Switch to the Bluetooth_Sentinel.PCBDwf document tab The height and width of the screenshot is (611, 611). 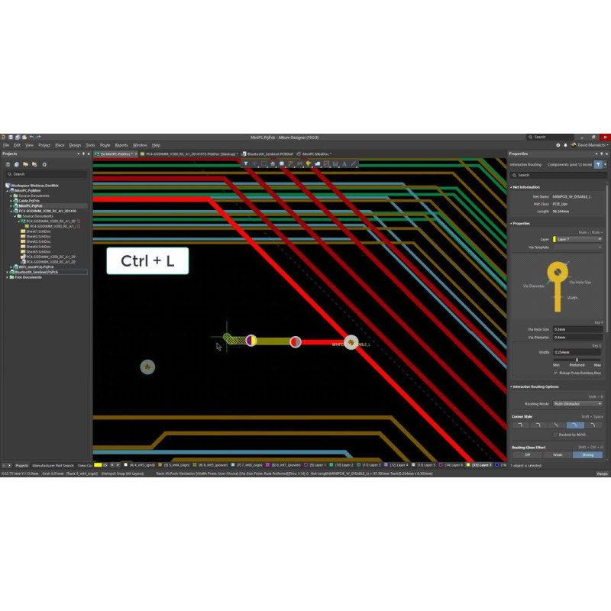coord(266,154)
